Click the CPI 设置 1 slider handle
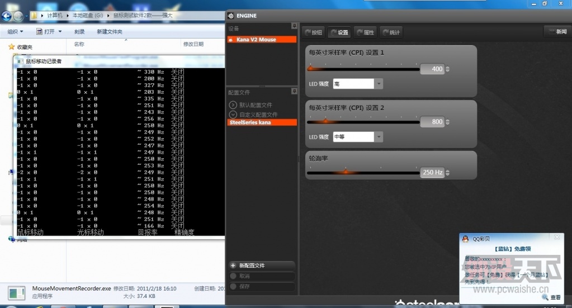Viewport: 572px width, 308px height. coord(311,68)
